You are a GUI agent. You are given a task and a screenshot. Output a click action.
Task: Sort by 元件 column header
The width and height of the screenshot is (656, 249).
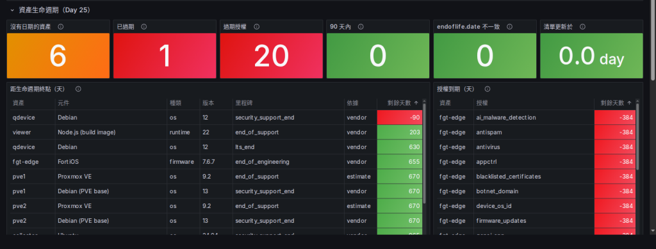click(x=63, y=103)
